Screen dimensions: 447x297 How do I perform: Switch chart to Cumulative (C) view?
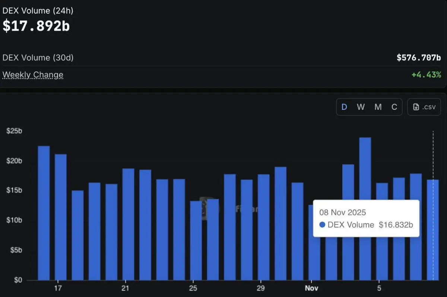[x=394, y=107]
